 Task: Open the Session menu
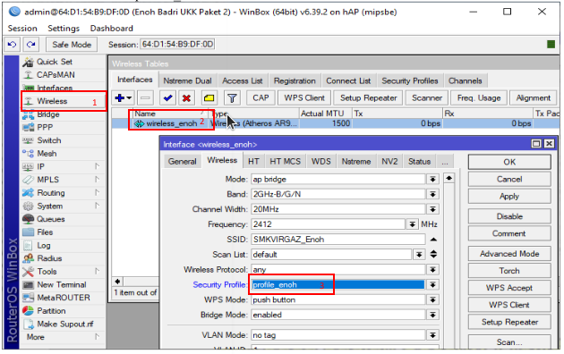click(22, 29)
